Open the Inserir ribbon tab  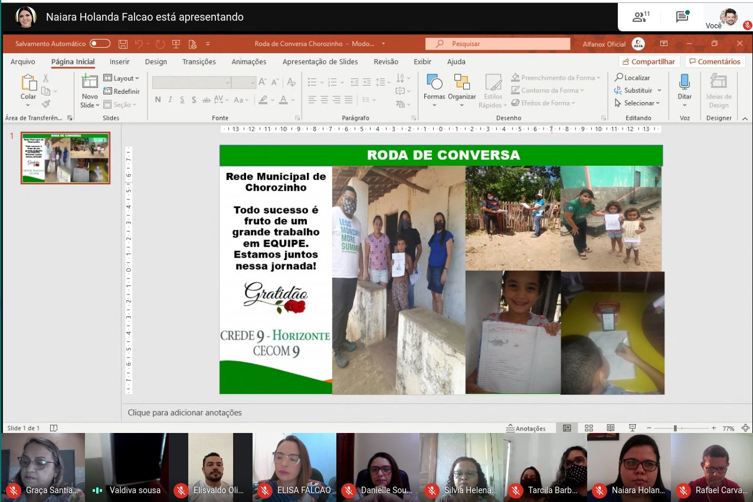click(119, 62)
